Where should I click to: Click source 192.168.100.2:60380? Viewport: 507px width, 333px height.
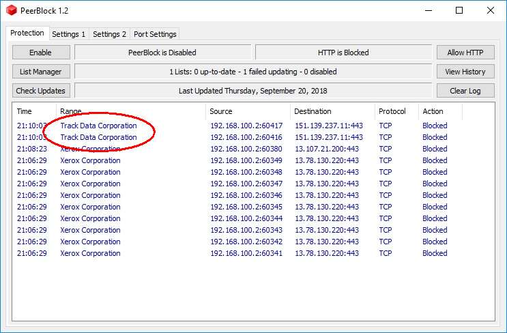(x=246, y=149)
